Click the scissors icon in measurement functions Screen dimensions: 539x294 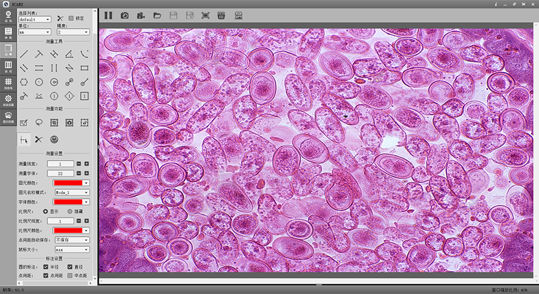(x=39, y=139)
